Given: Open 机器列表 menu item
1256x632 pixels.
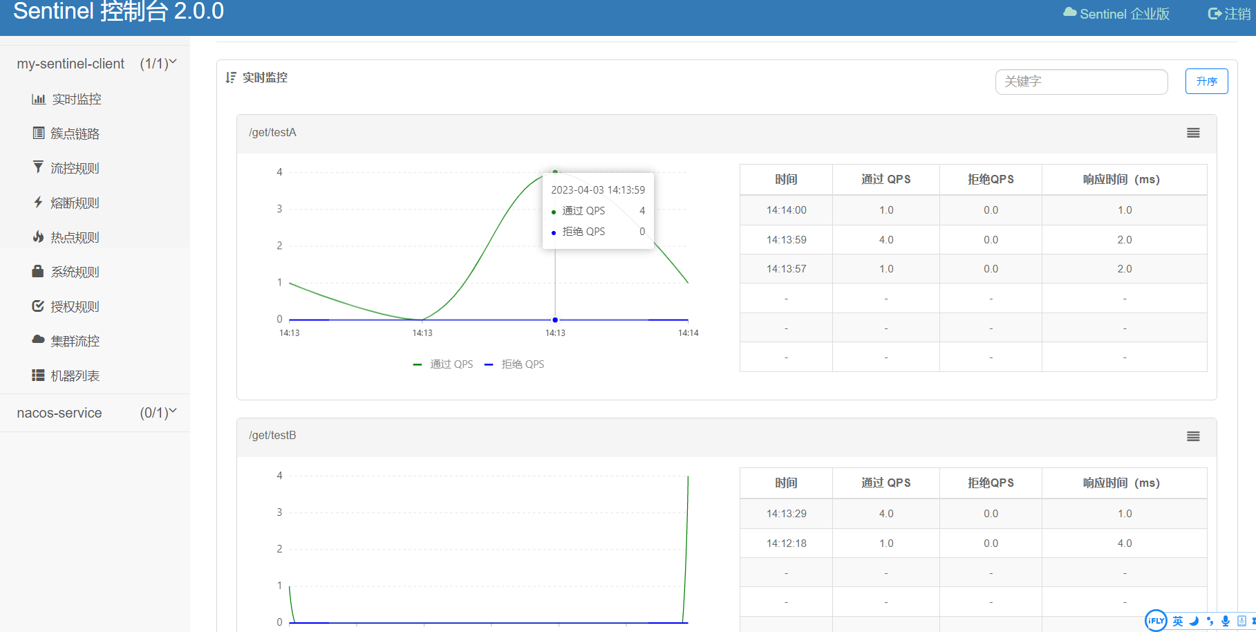Looking at the screenshot, I should (x=75, y=375).
